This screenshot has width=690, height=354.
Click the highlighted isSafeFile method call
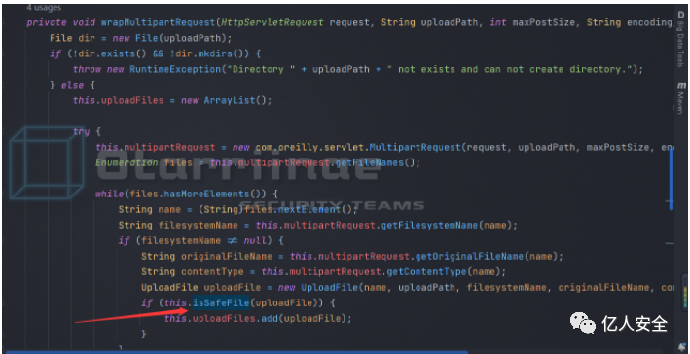221,302
